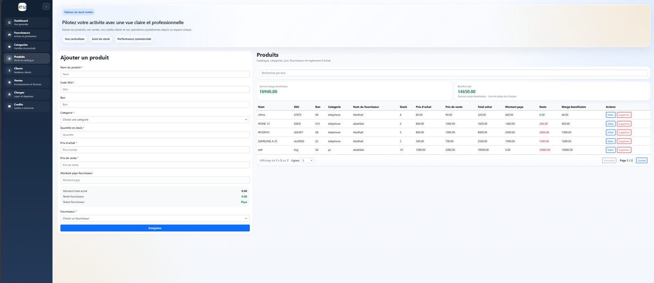This screenshot has width=654, height=283.
Task: Click the Dashboard grid icon in sidebar
Action: [x=9, y=22]
